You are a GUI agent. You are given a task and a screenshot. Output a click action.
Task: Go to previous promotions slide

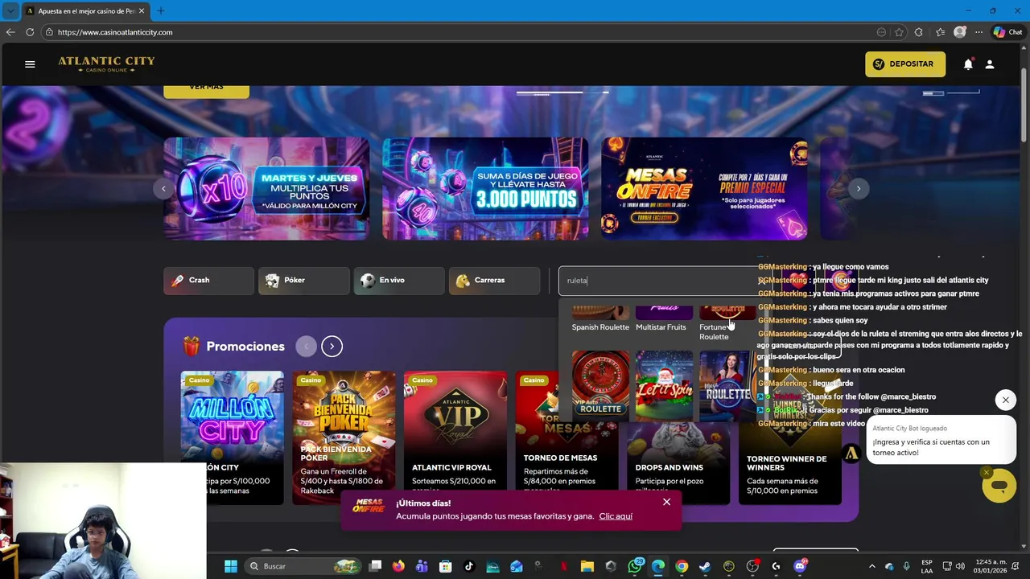click(x=306, y=347)
